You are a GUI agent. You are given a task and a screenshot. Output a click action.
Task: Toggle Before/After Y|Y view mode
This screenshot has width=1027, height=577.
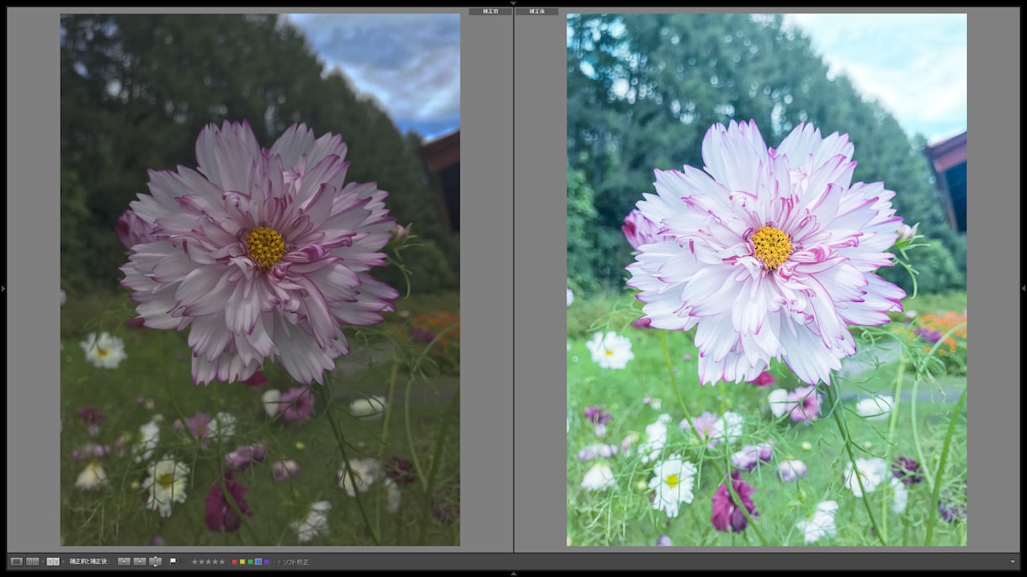(x=53, y=561)
